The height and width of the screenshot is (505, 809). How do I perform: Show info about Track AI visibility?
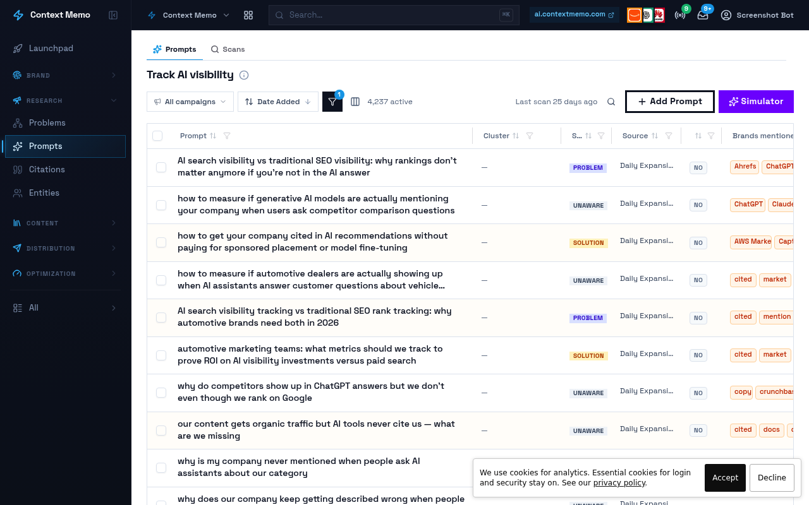point(244,75)
